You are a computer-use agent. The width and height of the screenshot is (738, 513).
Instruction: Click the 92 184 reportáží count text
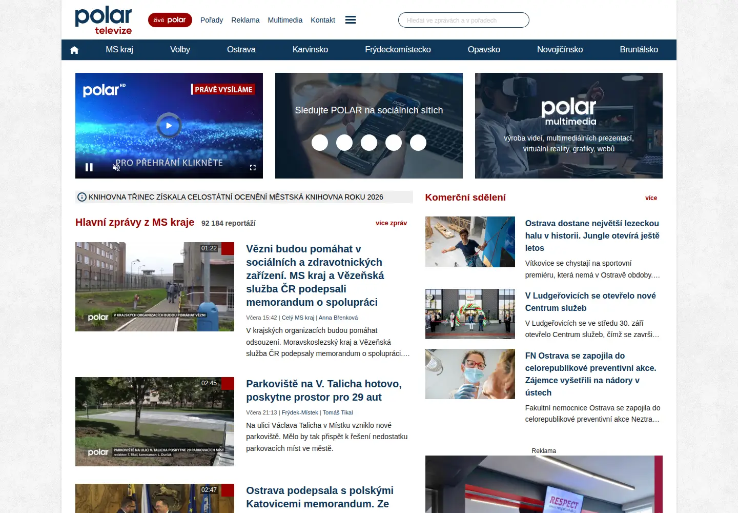(x=229, y=223)
